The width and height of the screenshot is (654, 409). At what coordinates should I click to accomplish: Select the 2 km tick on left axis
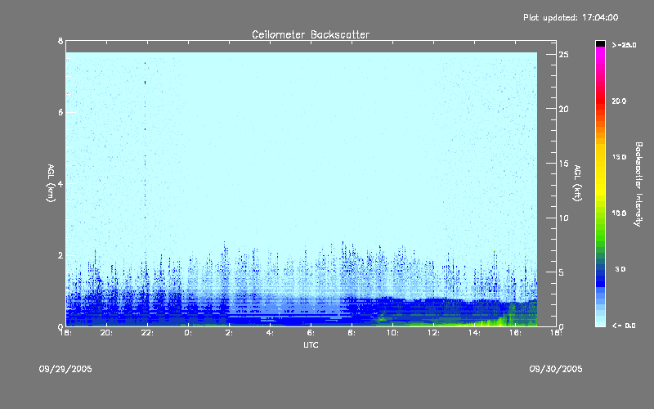coord(60,255)
